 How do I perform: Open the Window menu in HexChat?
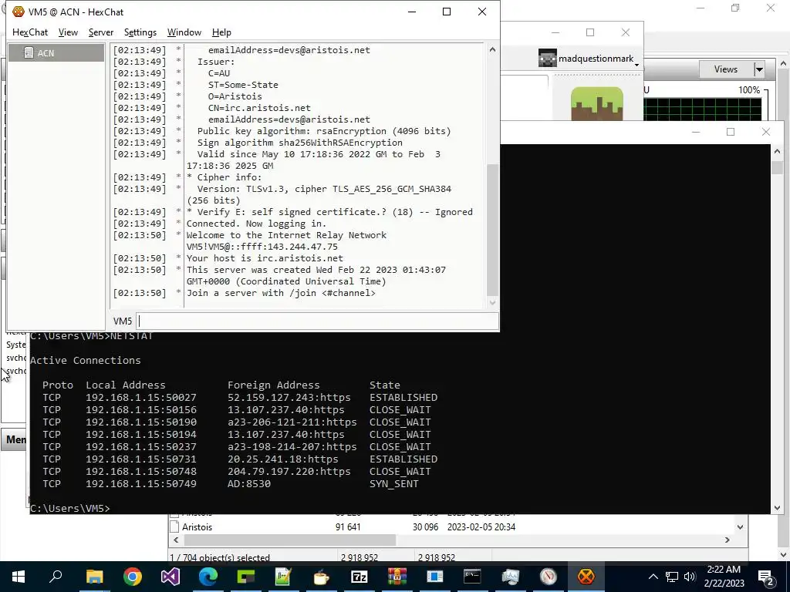(x=184, y=32)
